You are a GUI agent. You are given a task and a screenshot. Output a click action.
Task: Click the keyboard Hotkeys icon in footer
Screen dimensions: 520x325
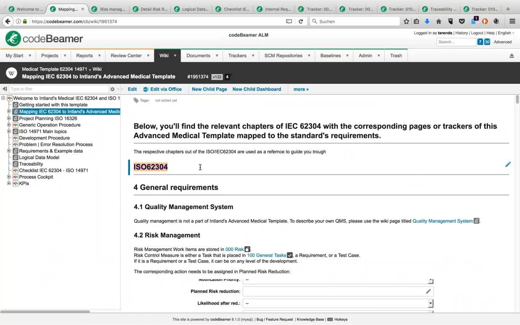pos(330,320)
